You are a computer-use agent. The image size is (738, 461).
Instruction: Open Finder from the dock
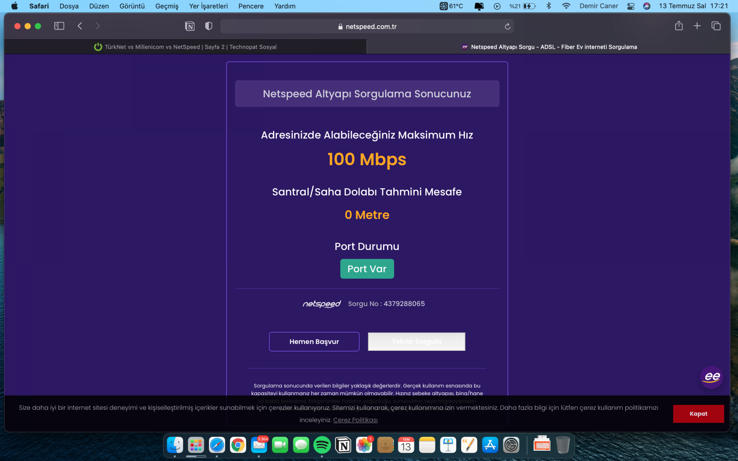[175, 445]
